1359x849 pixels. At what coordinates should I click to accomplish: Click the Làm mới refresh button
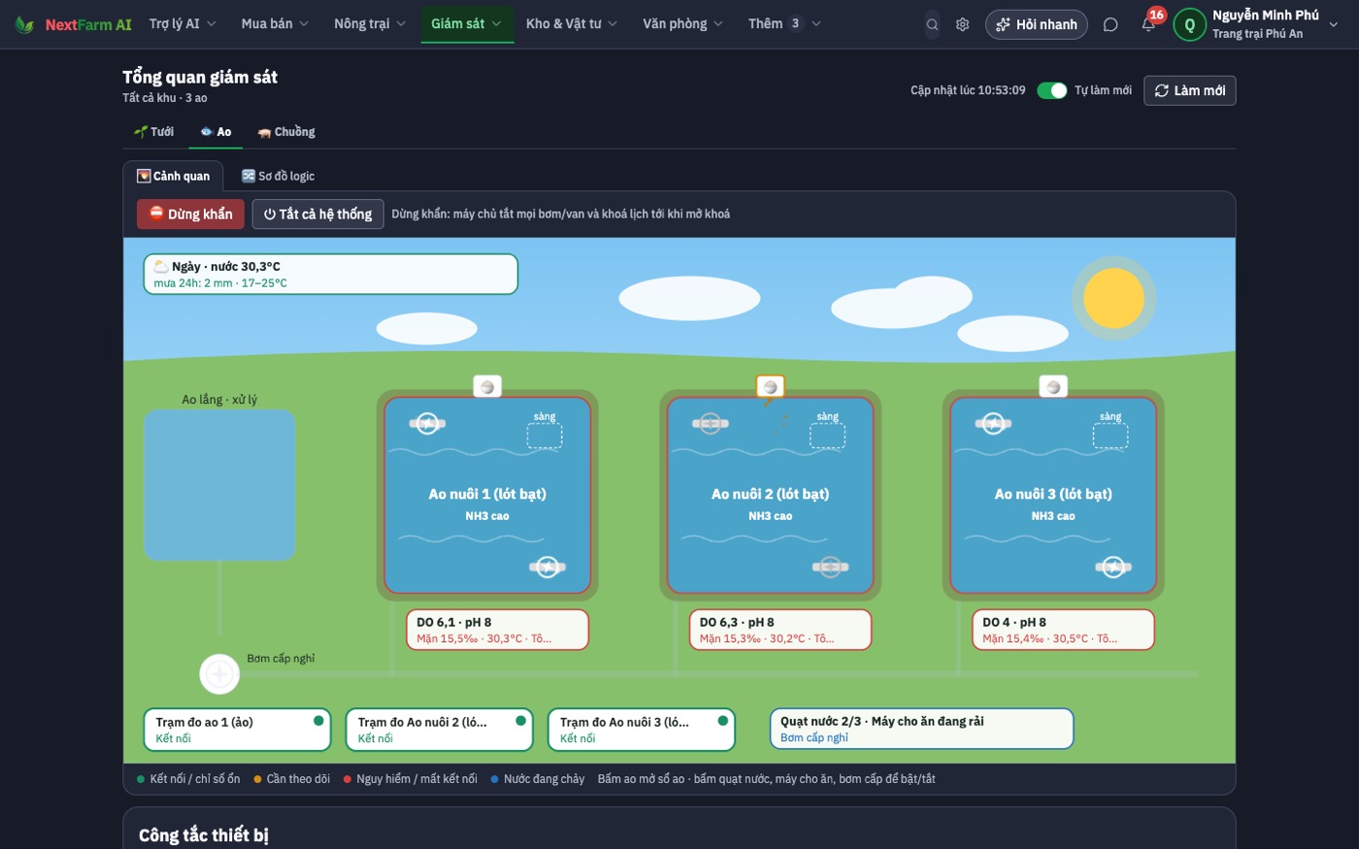[x=1190, y=90]
